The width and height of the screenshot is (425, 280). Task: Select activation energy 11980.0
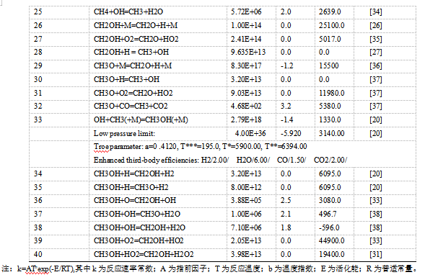pyautogui.click(x=331, y=93)
